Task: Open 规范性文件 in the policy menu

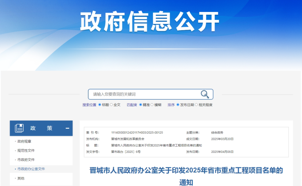Action: [26, 151]
